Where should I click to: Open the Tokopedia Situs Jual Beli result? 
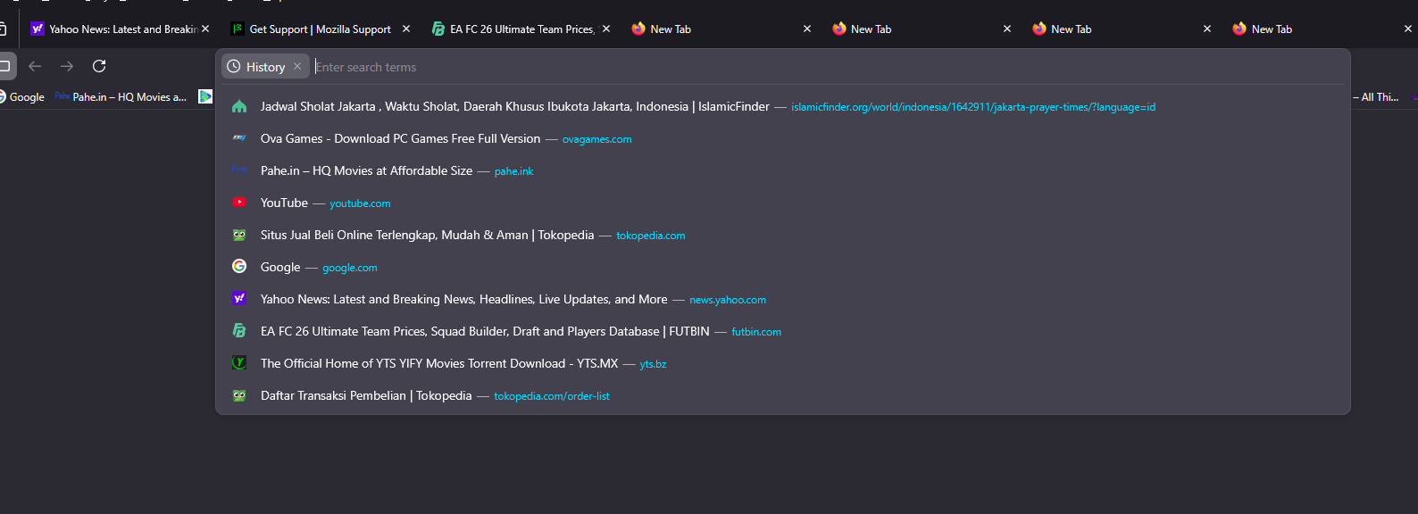point(783,236)
